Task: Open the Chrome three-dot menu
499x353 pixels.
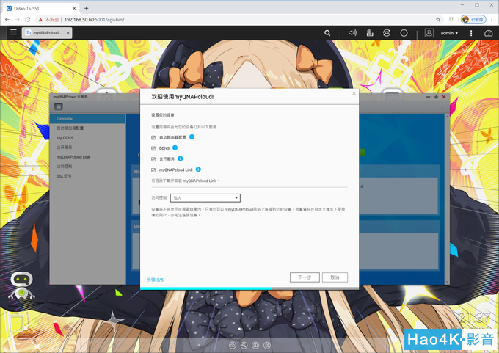Action: coord(492,20)
